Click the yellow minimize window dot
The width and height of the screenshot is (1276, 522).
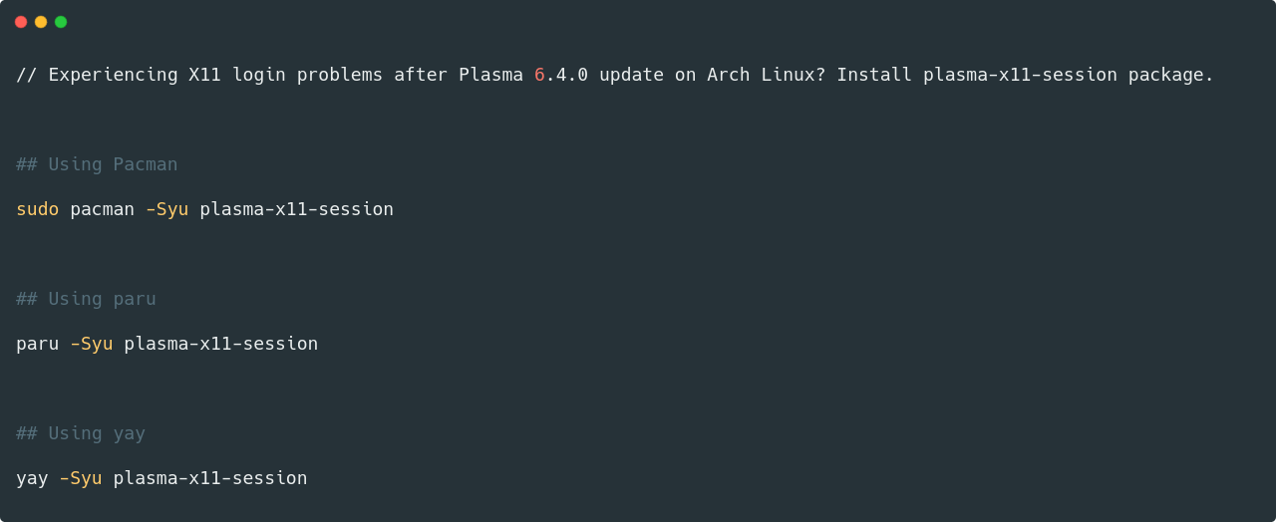pyautogui.click(x=41, y=22)
